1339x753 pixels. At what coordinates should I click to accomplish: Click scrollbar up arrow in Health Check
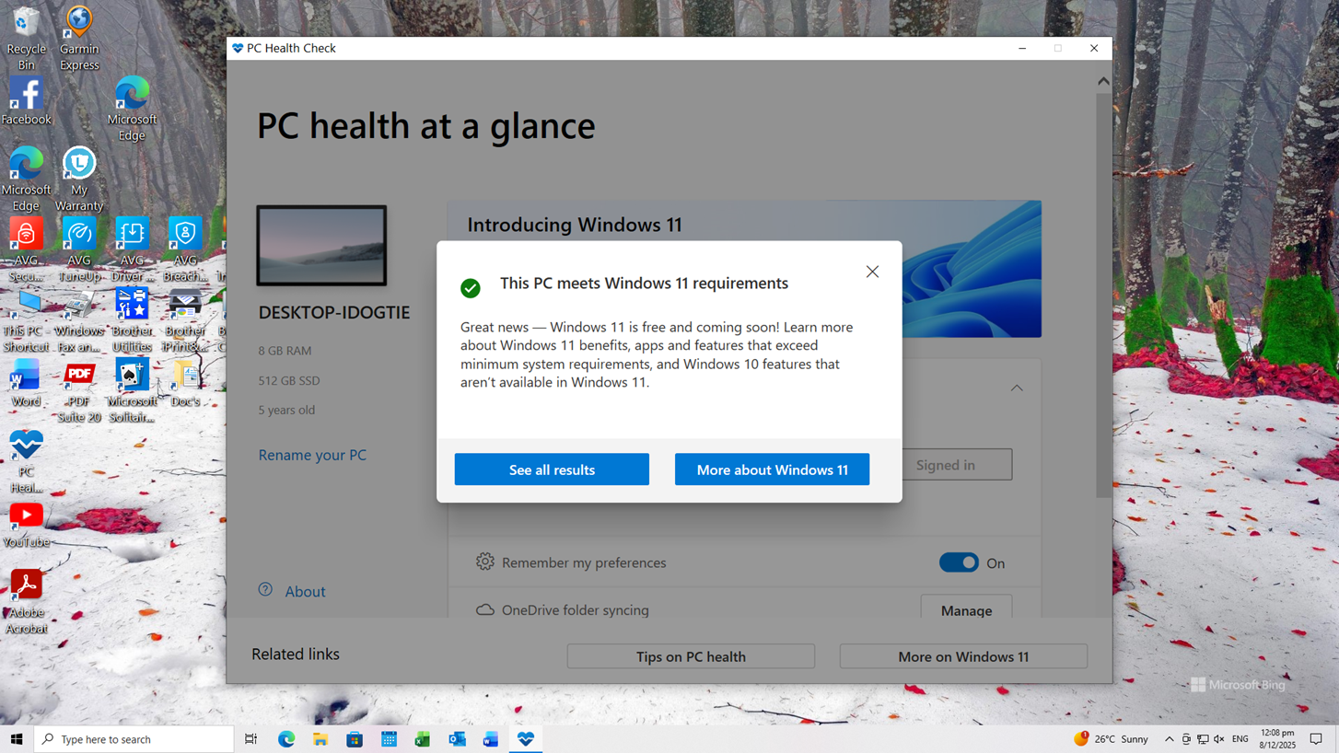point(1103,81)
